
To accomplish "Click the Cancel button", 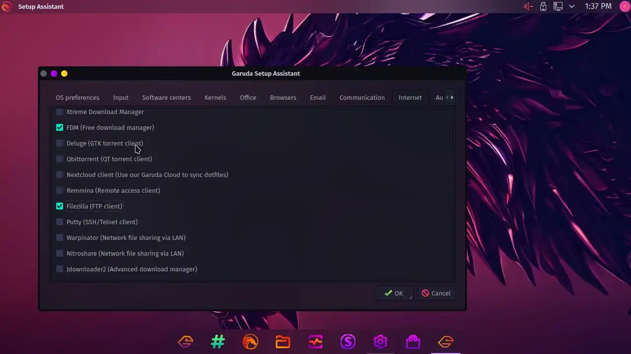I will coord(436,293).
